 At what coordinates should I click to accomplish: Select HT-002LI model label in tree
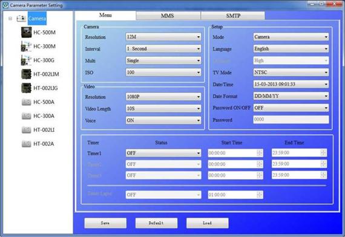click(x=44, y=130)
